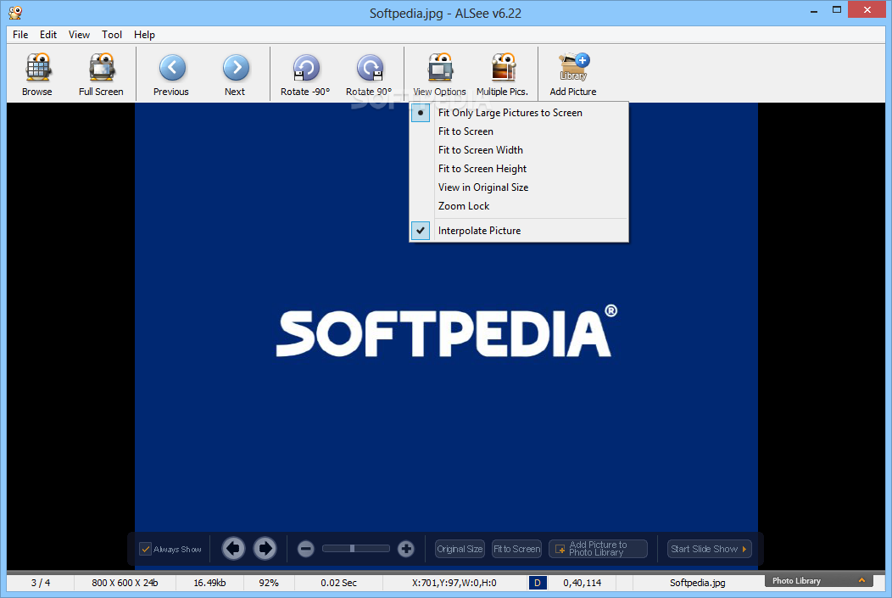
Task: Click the 16.49kb file size text
Action: coord(209,583)
